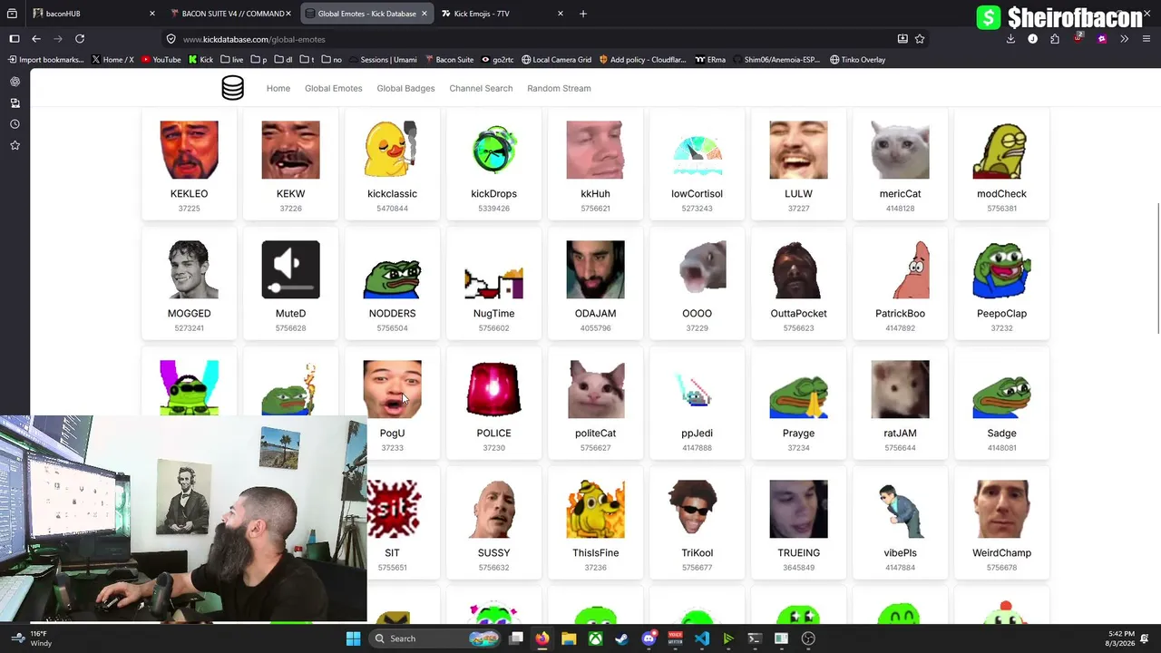1161x653 pixels.
Task: Click the 'Sadge' emote name
Action: click(x=1001, y=434)
